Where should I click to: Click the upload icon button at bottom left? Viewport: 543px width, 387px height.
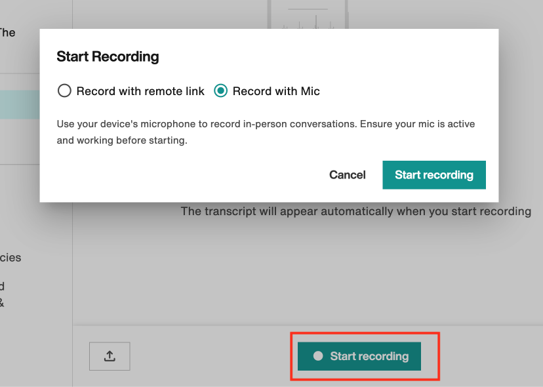pos(110,356)
